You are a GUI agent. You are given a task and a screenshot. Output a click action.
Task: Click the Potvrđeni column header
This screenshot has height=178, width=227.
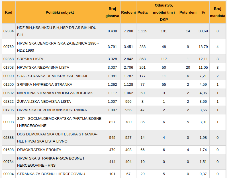(188, 12)
